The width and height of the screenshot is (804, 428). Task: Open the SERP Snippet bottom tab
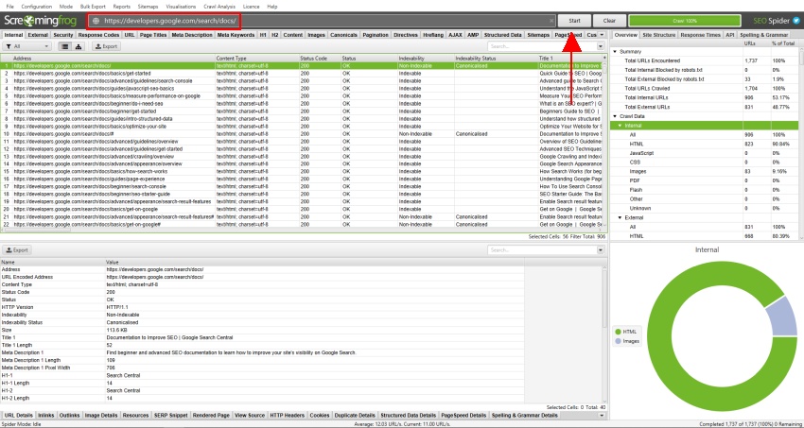[172, 415]
